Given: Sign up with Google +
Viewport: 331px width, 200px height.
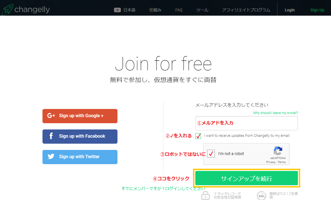Looking at the screenshot, I should (x=80, y=116).
